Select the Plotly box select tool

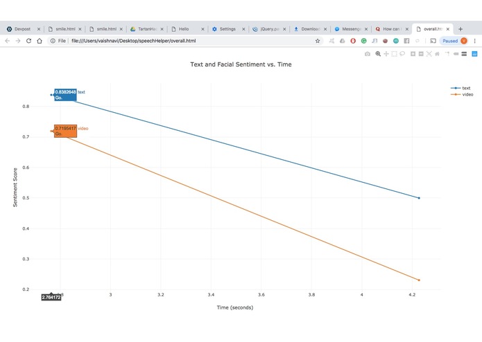[395, 54]
